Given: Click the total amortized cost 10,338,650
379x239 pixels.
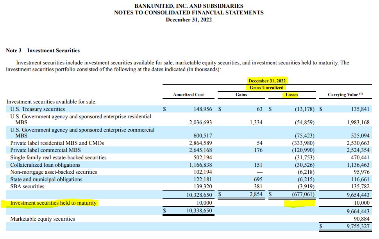Looking at the screenshot, I should 199,211.
